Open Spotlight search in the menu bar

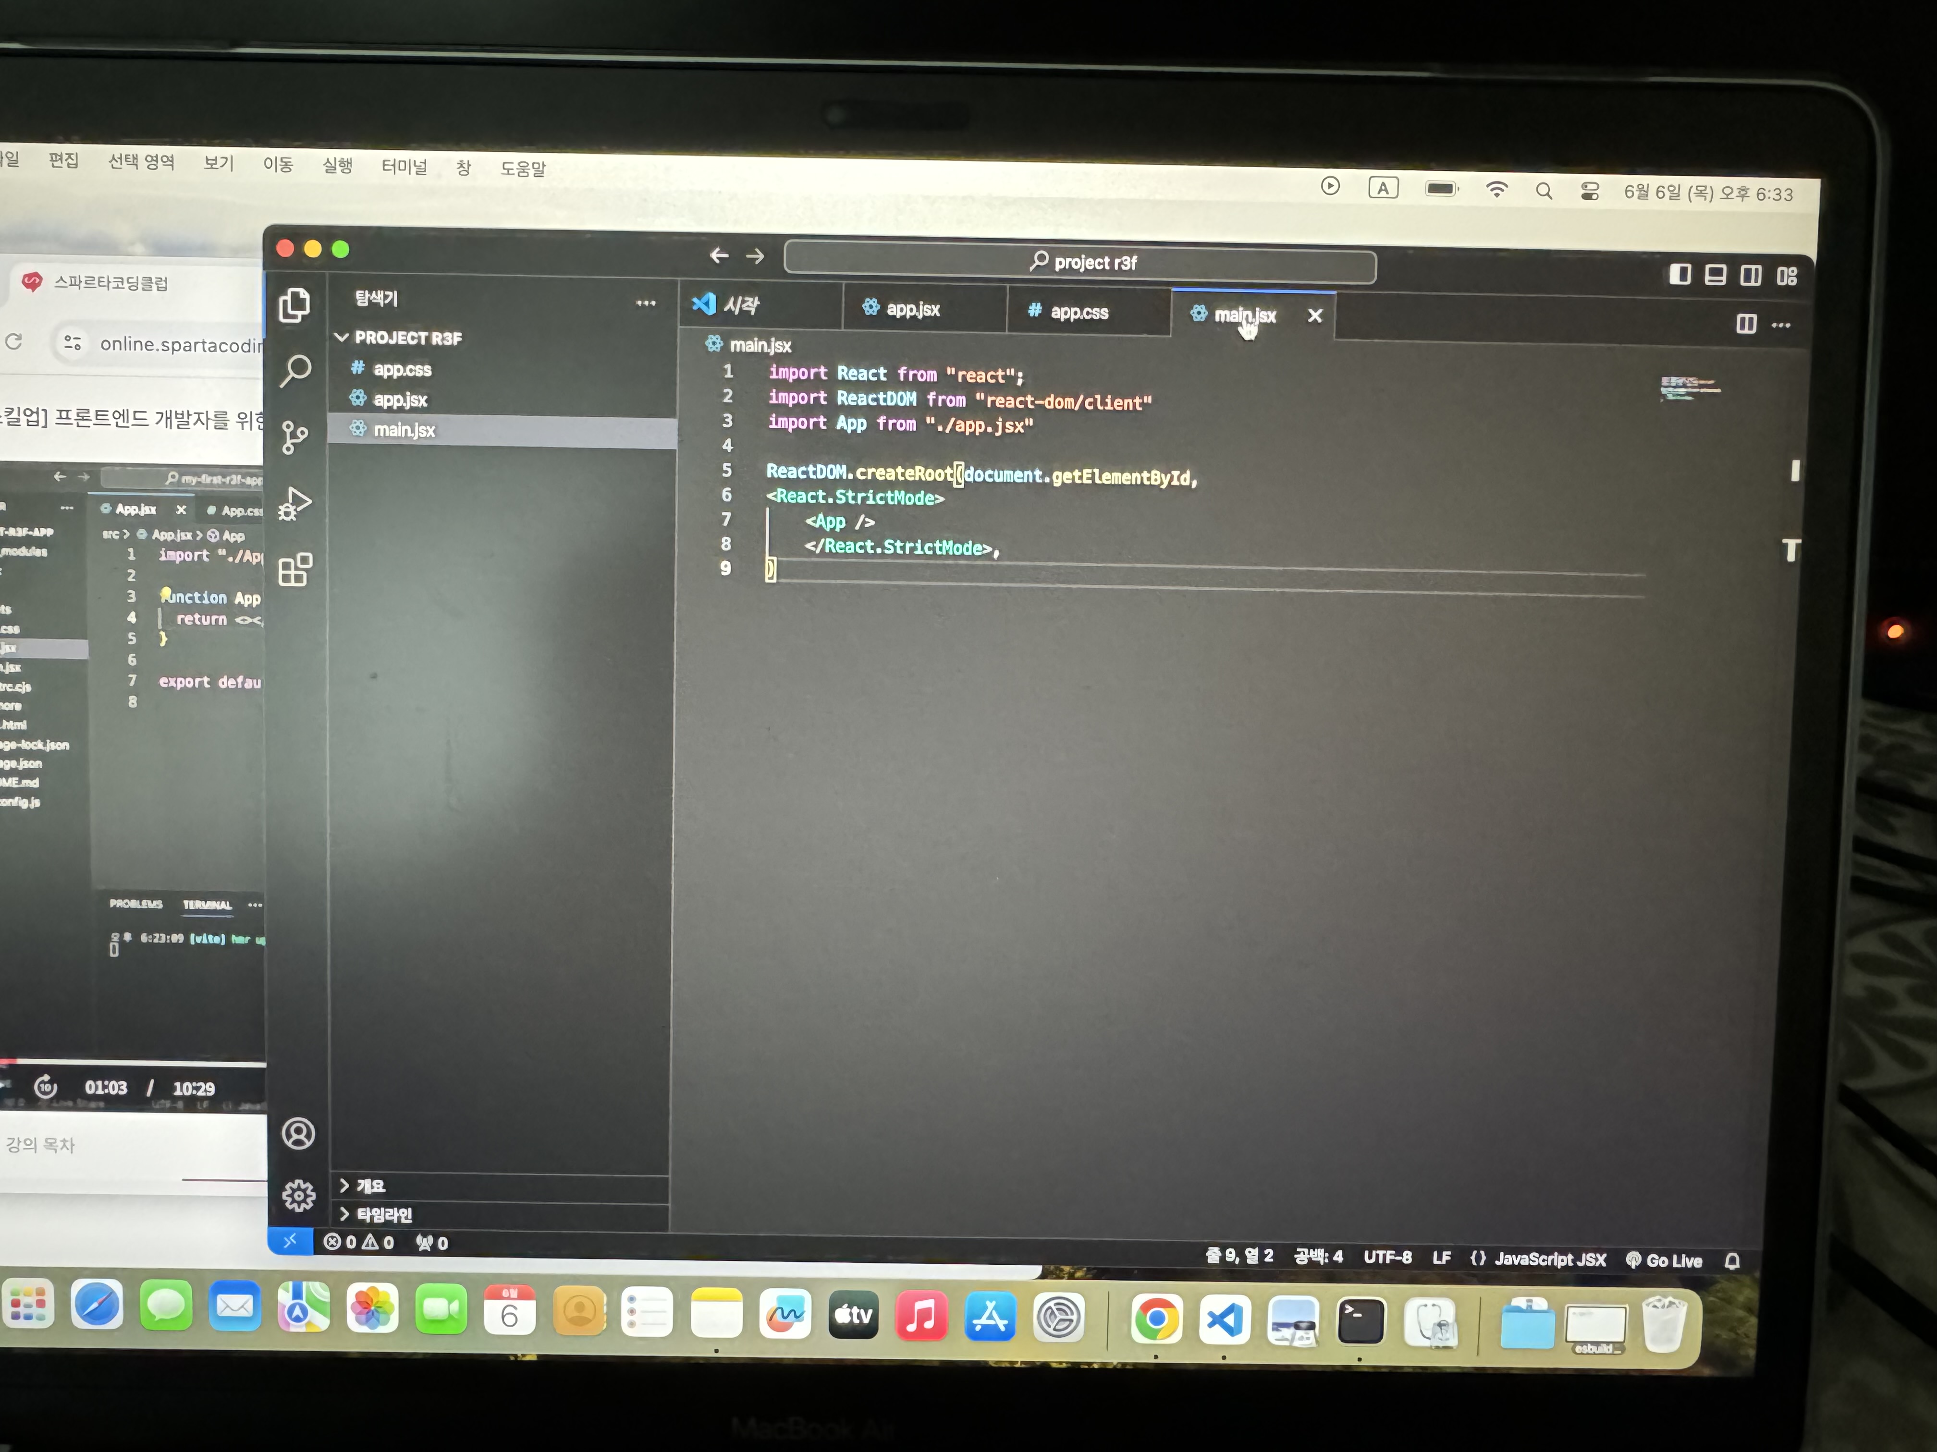click(1544, 191)
